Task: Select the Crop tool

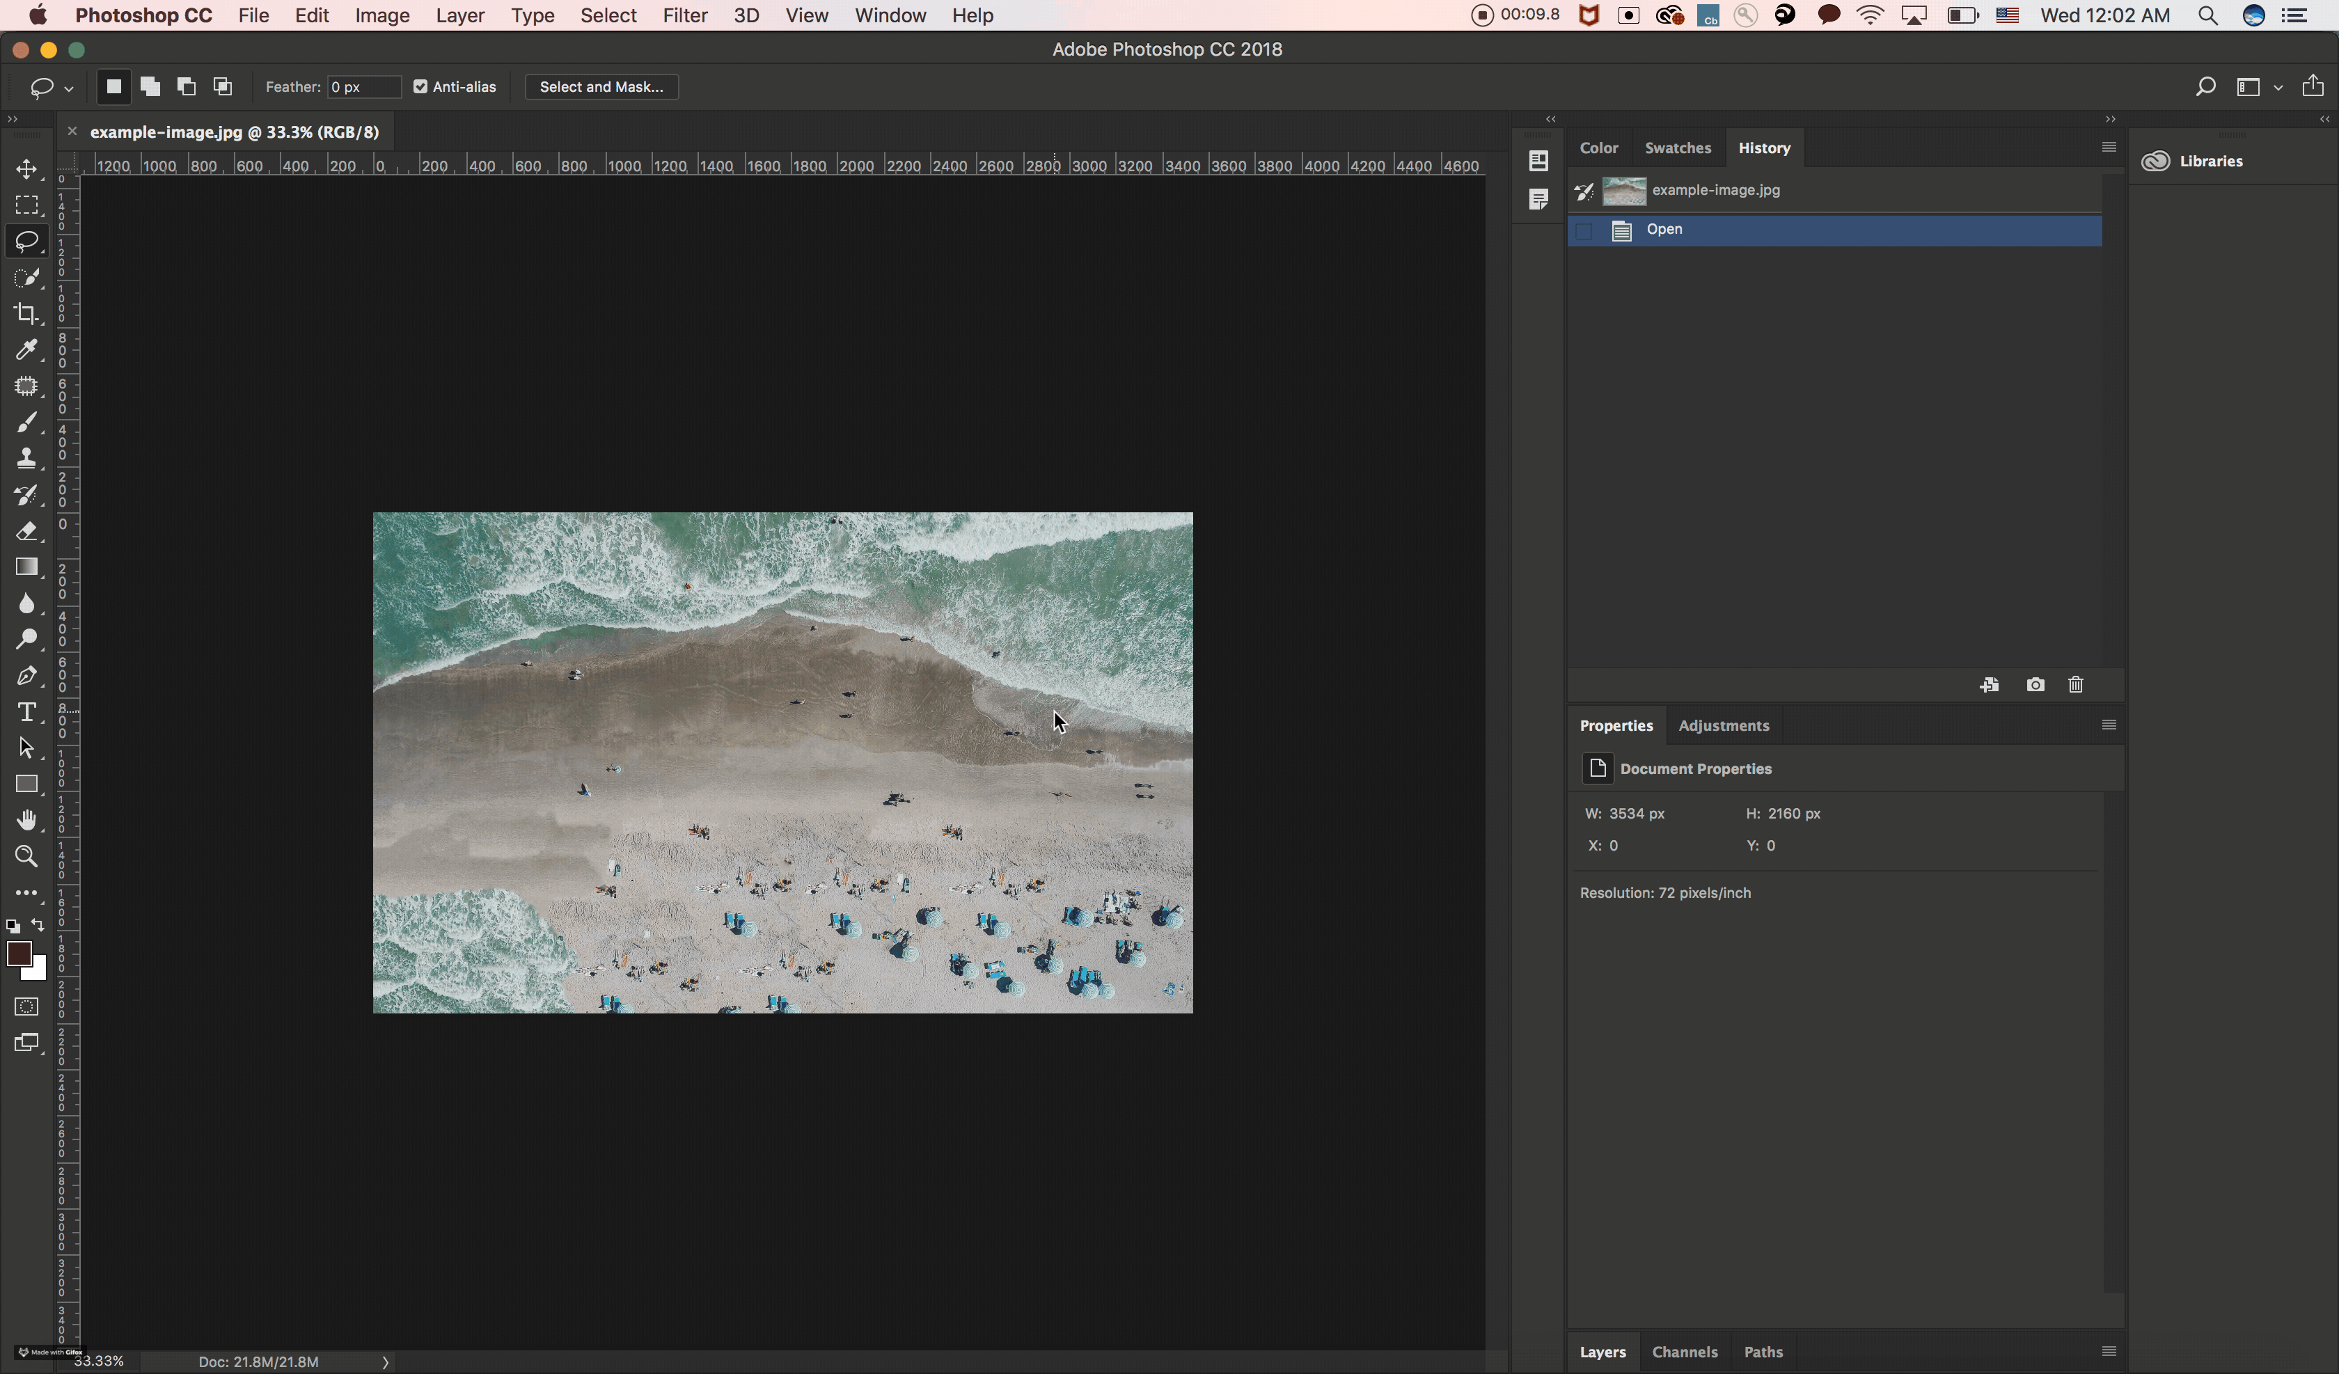Action: (x=26, y=314)
